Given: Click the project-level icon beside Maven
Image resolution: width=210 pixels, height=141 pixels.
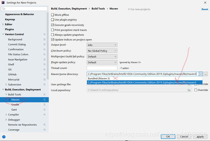Looking at the screenshot, I should [44, 99].
